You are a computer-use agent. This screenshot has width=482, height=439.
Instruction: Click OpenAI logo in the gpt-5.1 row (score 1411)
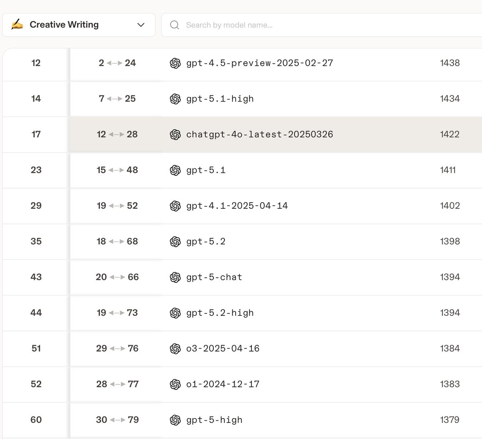tap(175, 170)
